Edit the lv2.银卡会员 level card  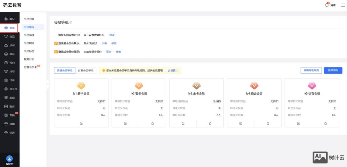pos(126,124)
